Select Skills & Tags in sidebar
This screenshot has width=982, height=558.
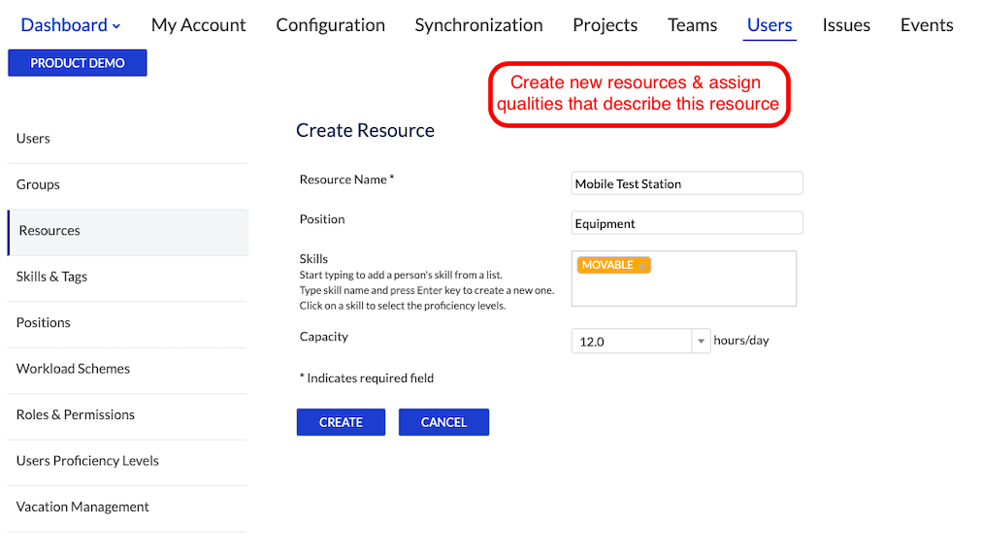coord(51,277)
